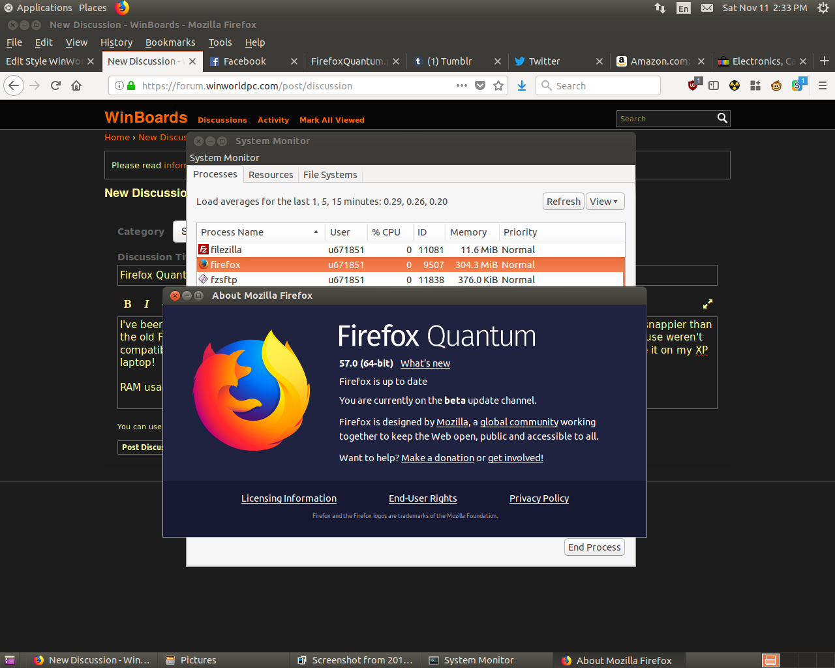Screen dimensions: 835x668
Task: Open the downloads arrow panel
Action: click(522, 85)
